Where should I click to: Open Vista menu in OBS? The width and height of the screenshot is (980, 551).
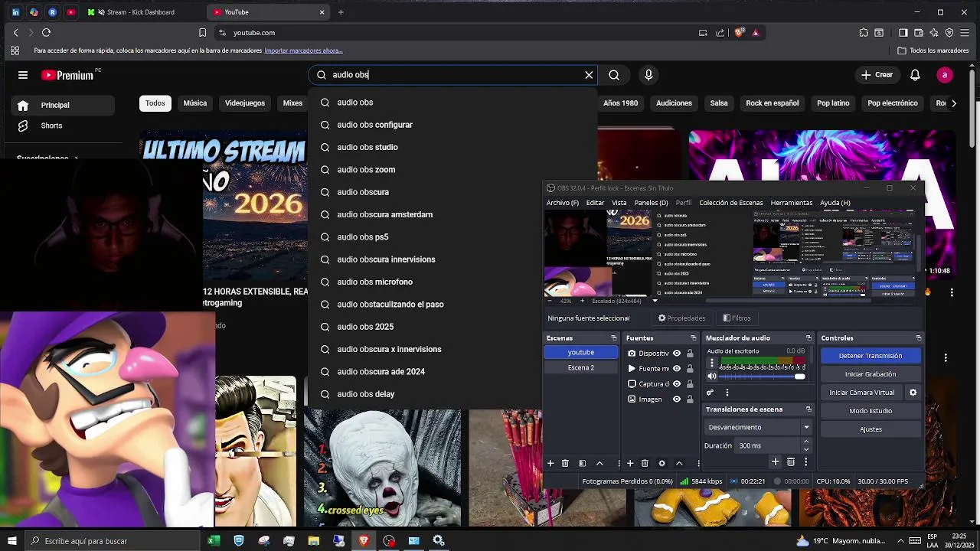click(619, 203)
